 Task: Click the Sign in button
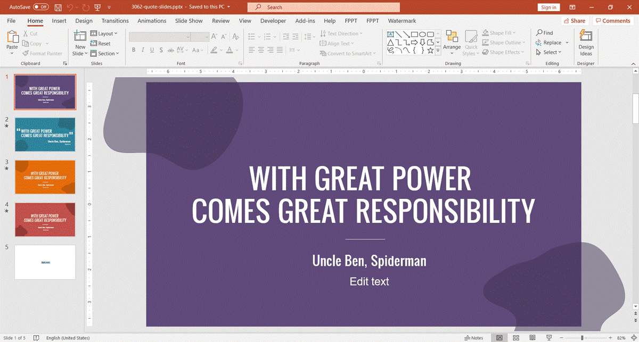[x=548, y=7]
